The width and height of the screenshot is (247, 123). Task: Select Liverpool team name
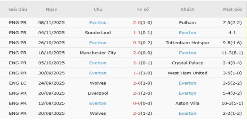tap(98, 93)
